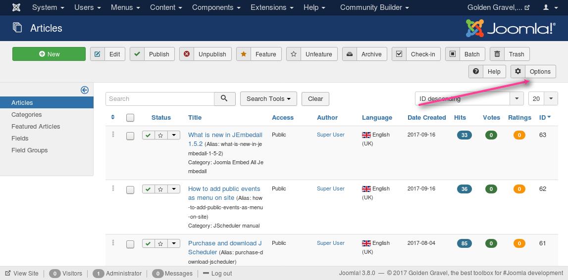The width and height of the screenshot is (568, 280).
Task: Click the Unpublish toolbar button
Action: click(205, 54)
